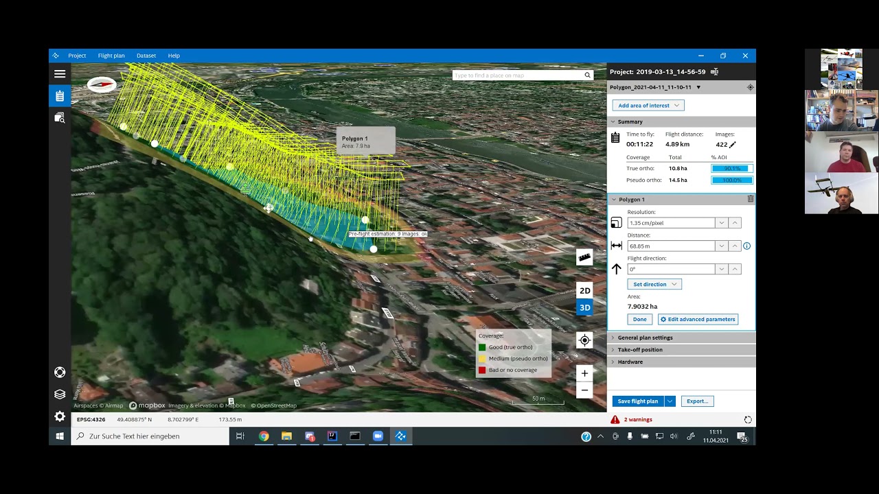Focus the Windows taskbar search box
The image size is (879, 494).
point(150,436)
